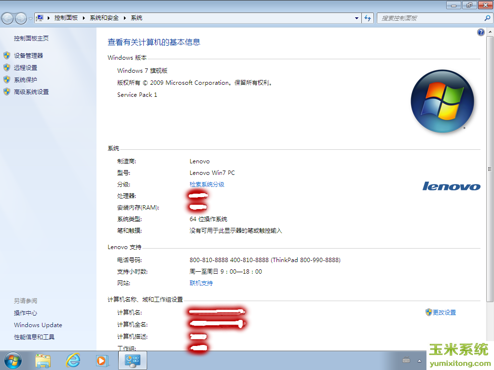Image resolution: width=494 pixels, height=370 pixels.
Task: Open 性能信息和工具 link
Action: (34, 337)
